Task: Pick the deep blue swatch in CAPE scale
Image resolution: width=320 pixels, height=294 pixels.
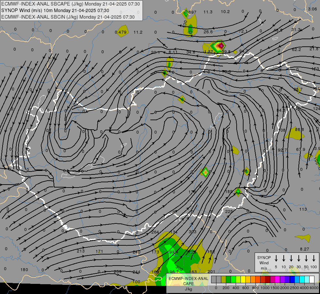Action: click(292, 280)
